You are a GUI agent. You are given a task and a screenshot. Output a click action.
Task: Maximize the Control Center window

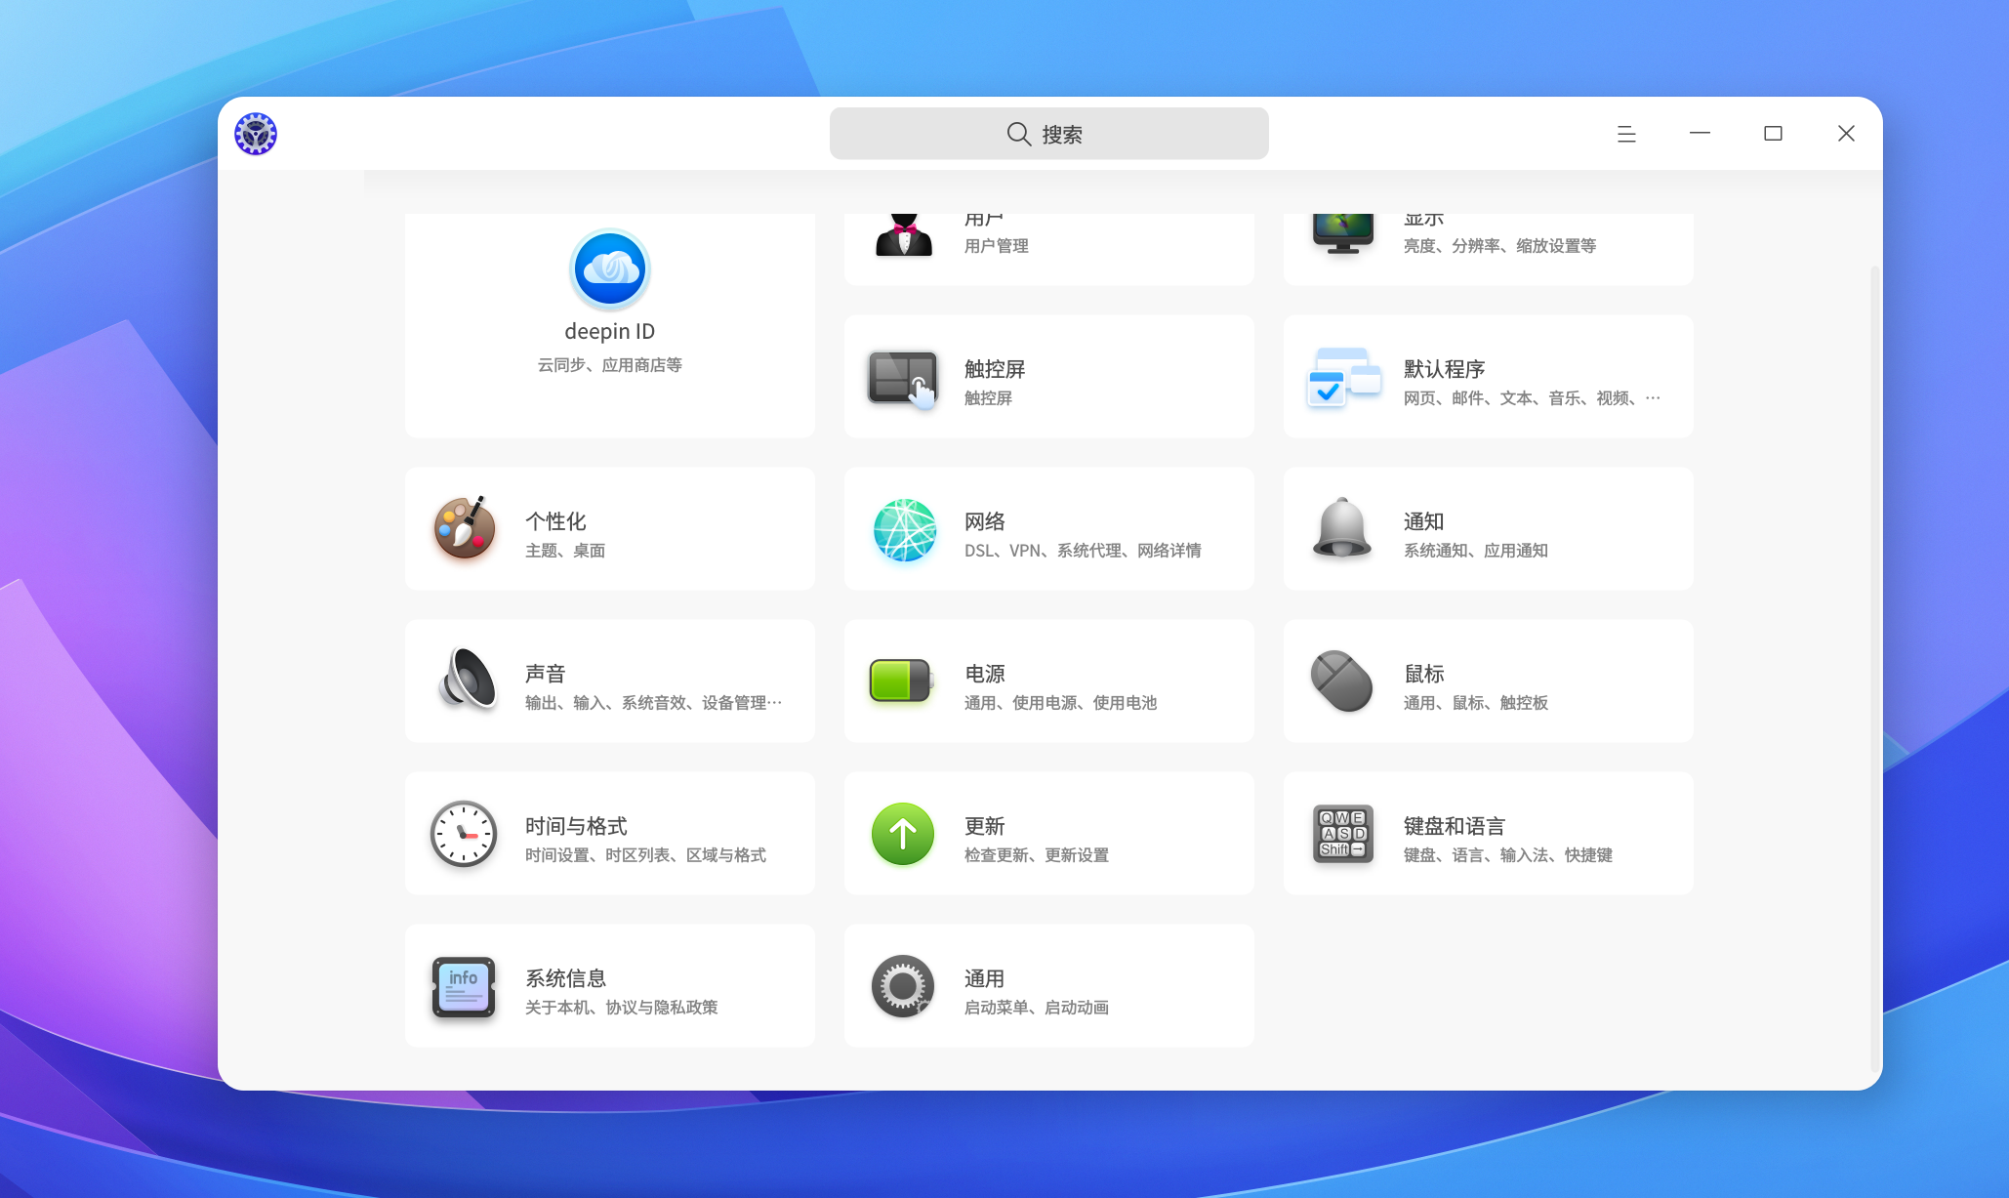click(1773, 134)
